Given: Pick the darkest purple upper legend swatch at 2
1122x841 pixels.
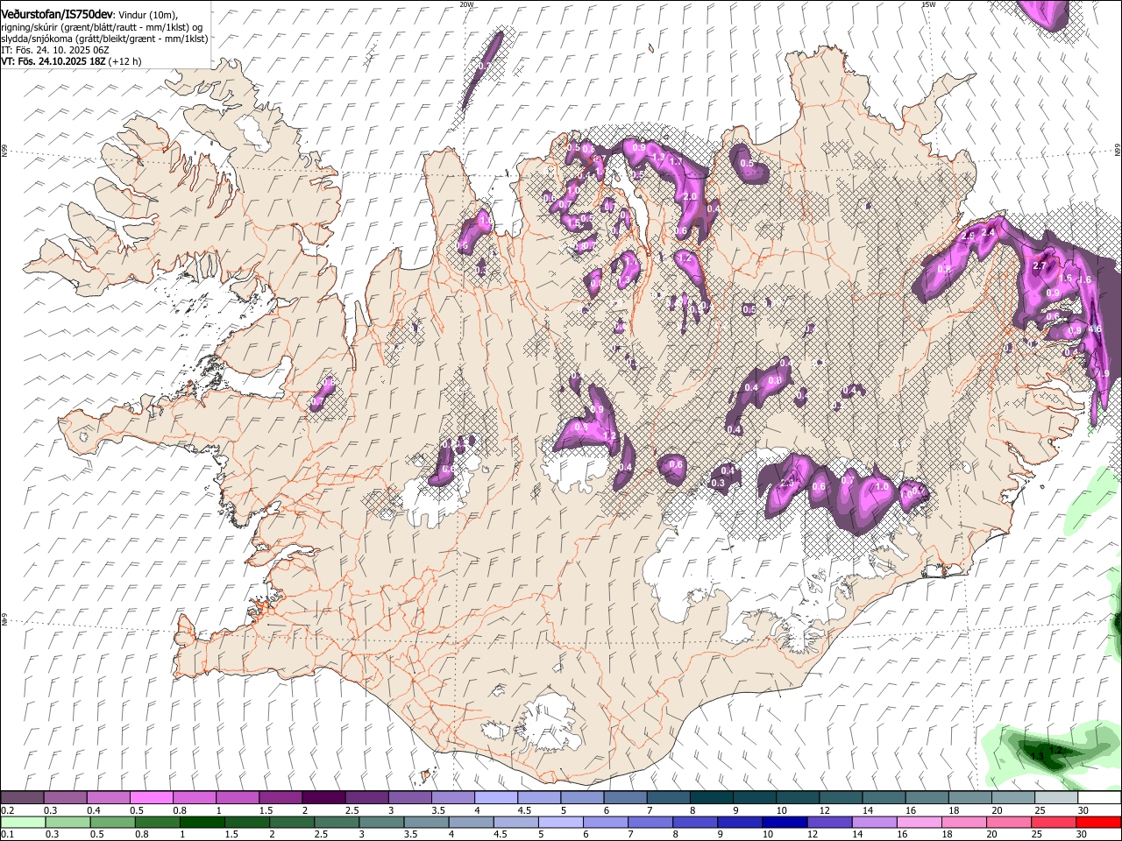Looking at the screenshot, I should pyautogui.click(x=323, y=798).
